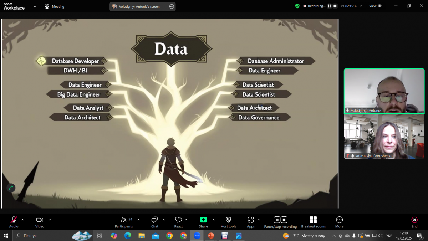Open the Apps toolbar item
The width and height of the screenshot is (428, 241).
pyautogui.click(x=251, y=220)
